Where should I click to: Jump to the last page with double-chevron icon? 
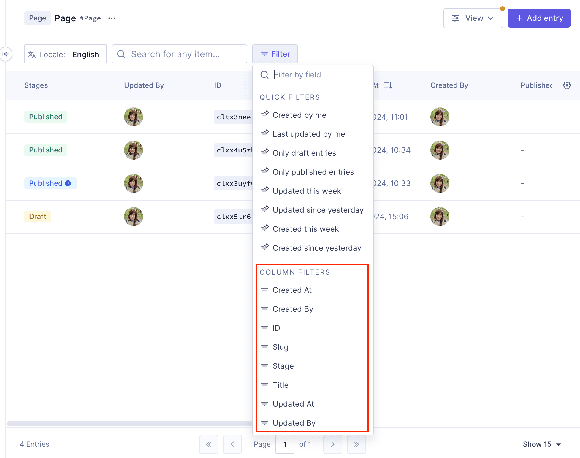tap(356, 444)
